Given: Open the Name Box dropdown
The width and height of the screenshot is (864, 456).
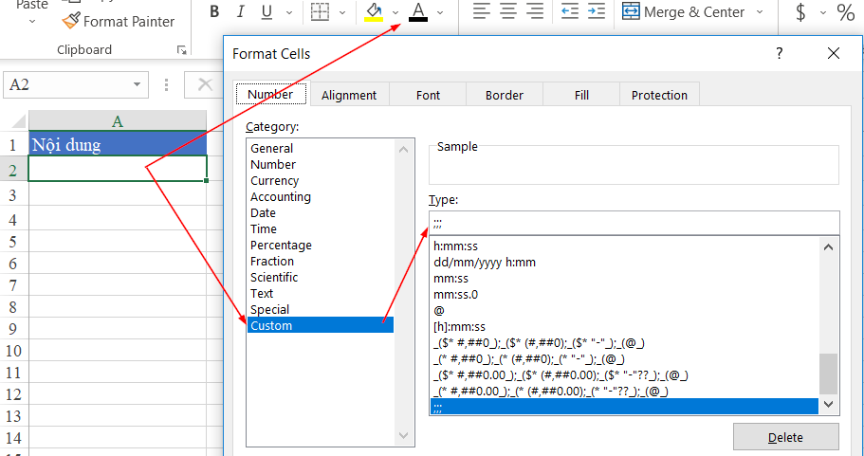Looking at the screenshot, I should coord(137,84).
